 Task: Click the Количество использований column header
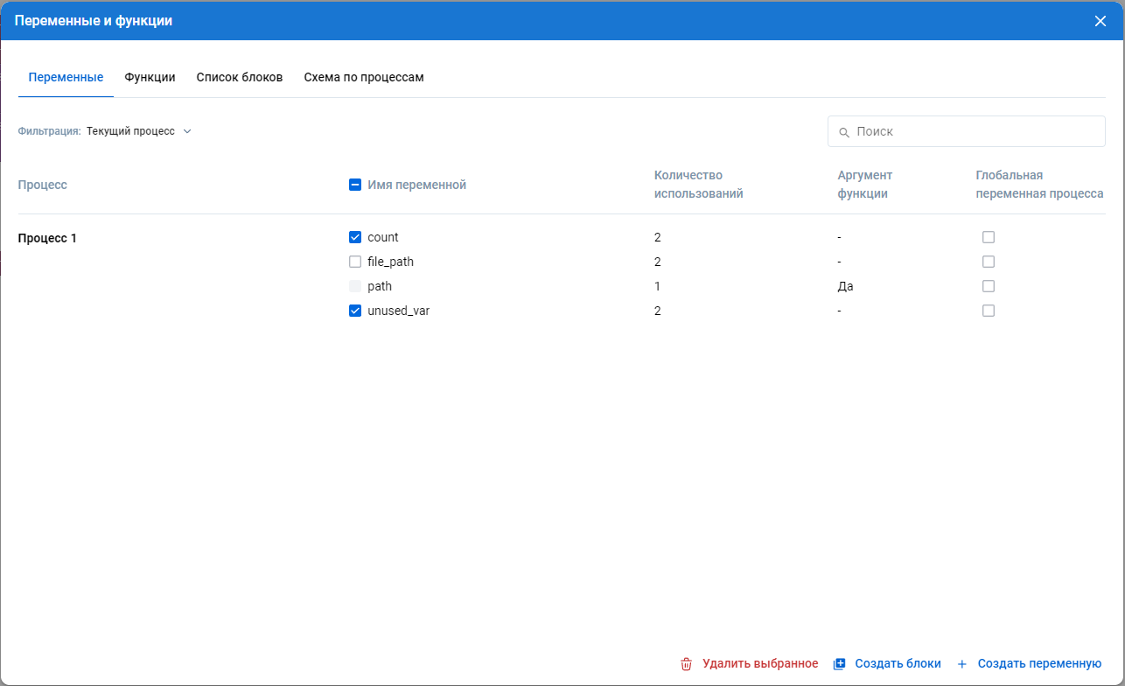pos(699,185)
